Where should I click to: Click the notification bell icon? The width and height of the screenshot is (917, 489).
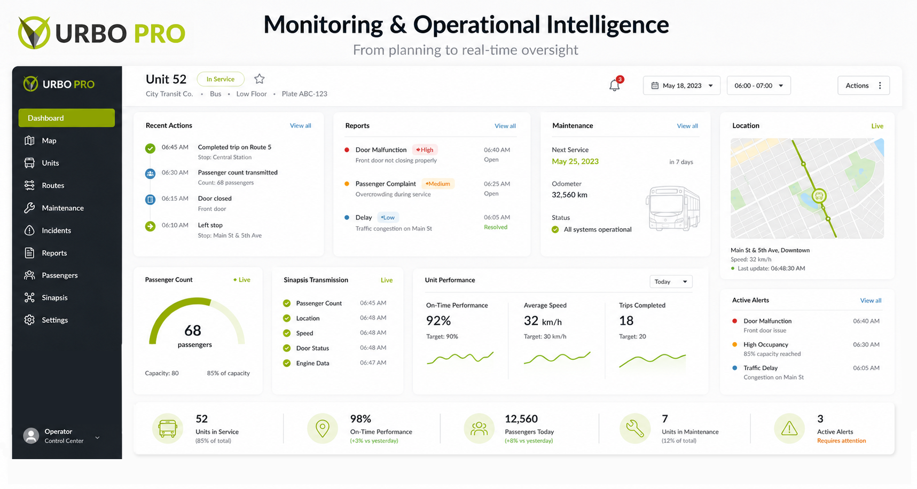615,85
